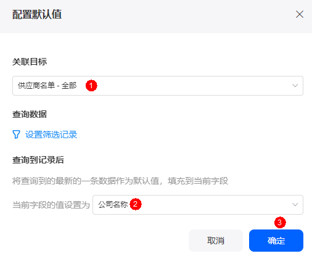Expand the 关联目标 dropdown arrow

click(295, 86)
